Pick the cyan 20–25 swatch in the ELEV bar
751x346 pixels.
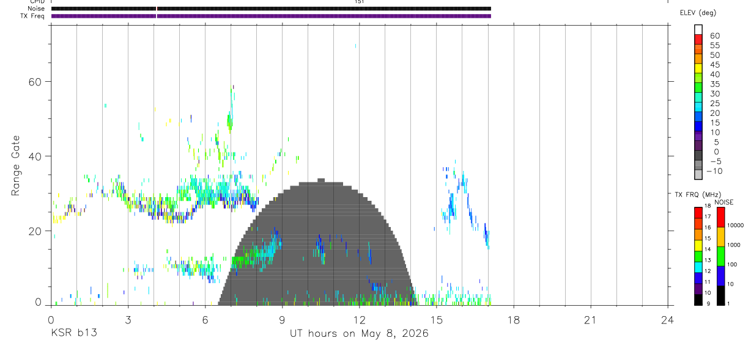698,107
